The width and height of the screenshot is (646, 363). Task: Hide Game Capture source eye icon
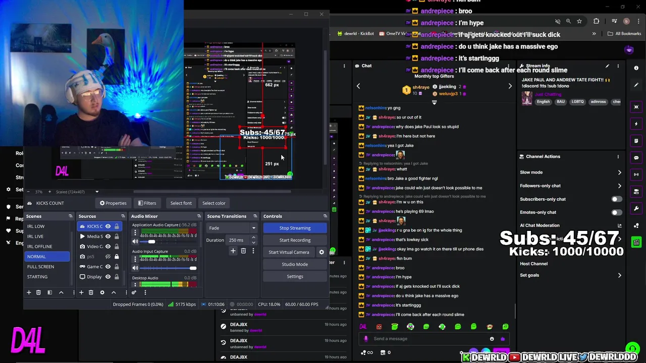[108, 267]
